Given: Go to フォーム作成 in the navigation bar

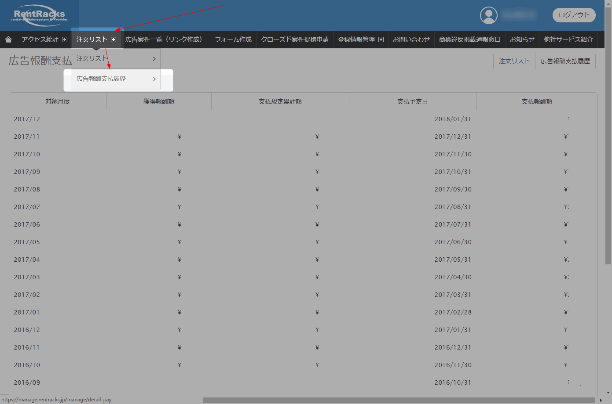Looking at the screenshot, I should click(233, 40).
